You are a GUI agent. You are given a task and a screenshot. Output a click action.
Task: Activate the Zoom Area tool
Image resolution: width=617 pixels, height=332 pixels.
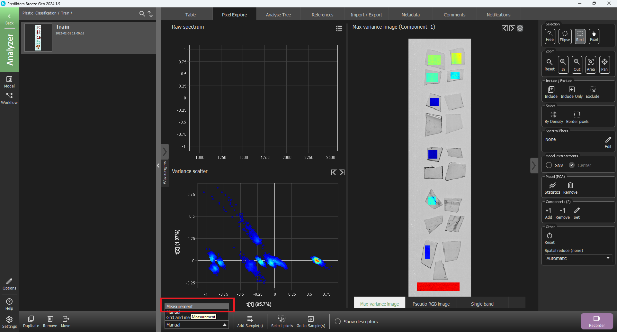point(591,64)
